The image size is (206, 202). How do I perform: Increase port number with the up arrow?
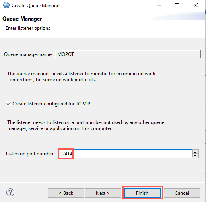click(195, 152)
